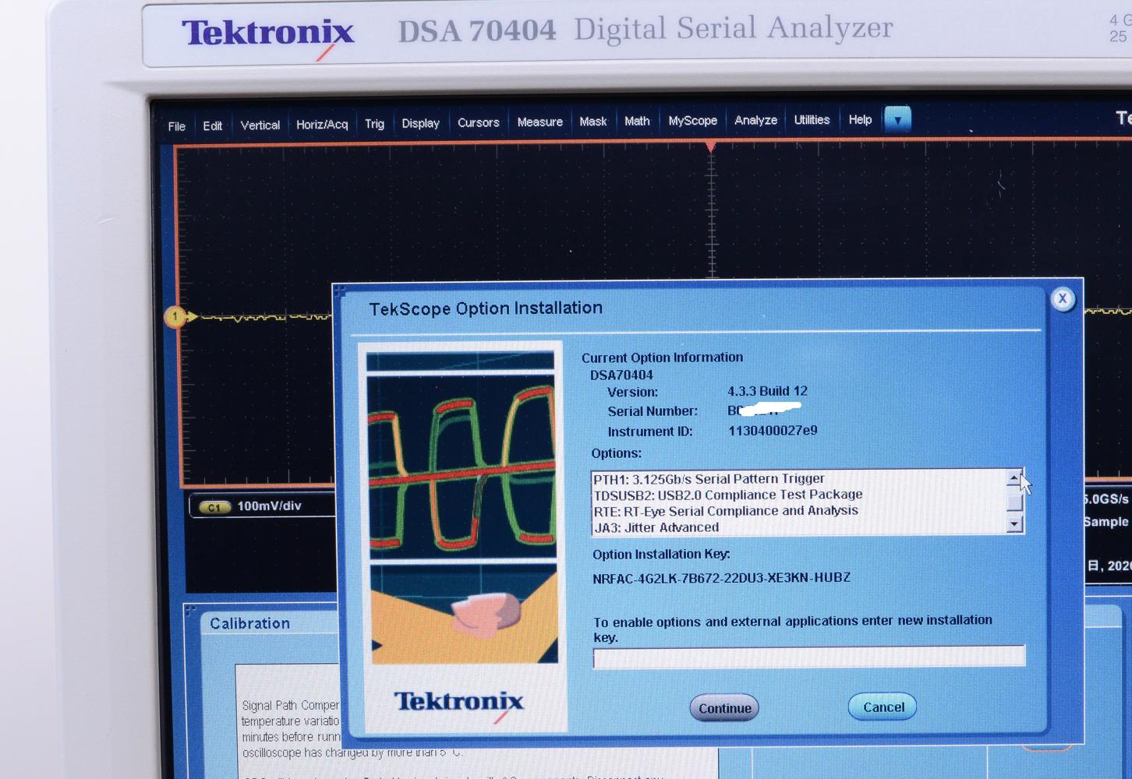Open the File menu

pos(177,126)
